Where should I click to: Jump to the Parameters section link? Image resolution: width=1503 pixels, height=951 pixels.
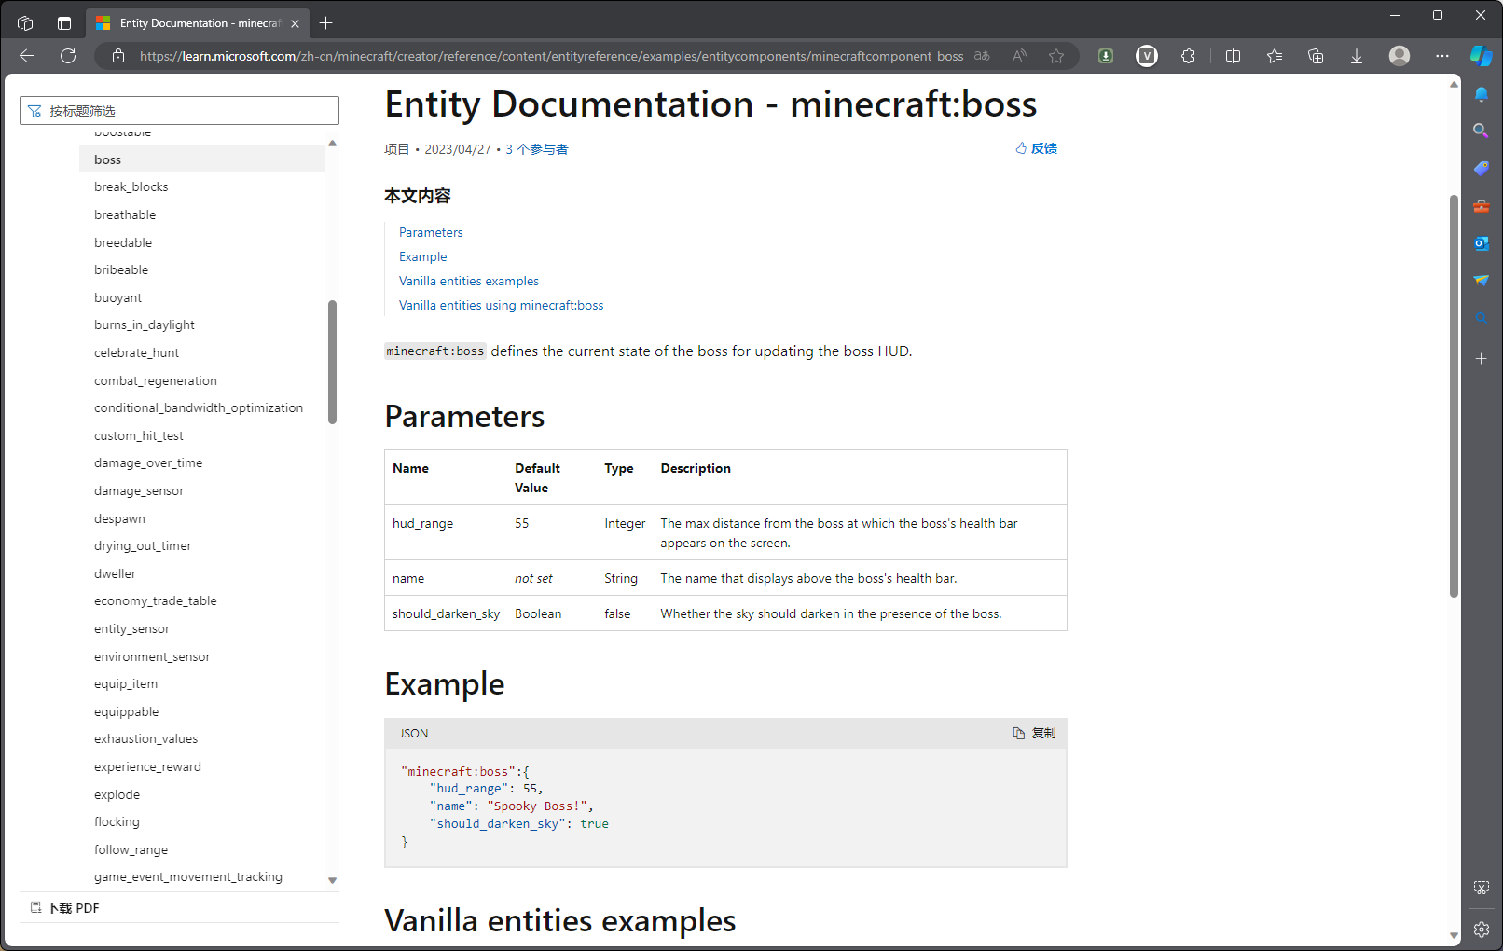pyautogui.click(x=431, y=232)
